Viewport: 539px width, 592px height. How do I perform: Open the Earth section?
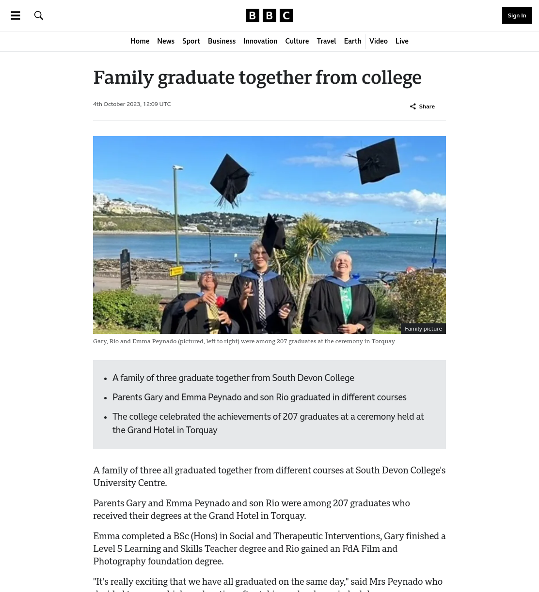(x=352, y=41)
